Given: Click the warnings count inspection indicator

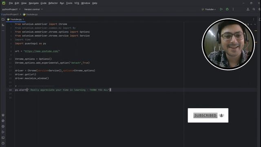Looking at the screenshot, I should [248, 24].
